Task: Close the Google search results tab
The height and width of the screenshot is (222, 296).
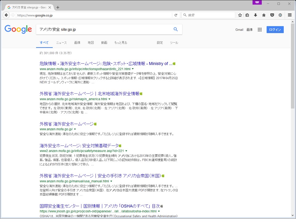Action: pos(50,7)
